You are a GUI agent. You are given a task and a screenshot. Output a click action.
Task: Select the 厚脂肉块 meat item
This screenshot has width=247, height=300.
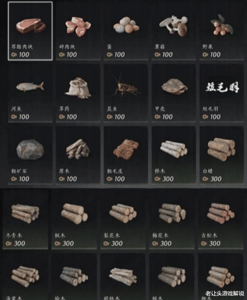point(30,31)
